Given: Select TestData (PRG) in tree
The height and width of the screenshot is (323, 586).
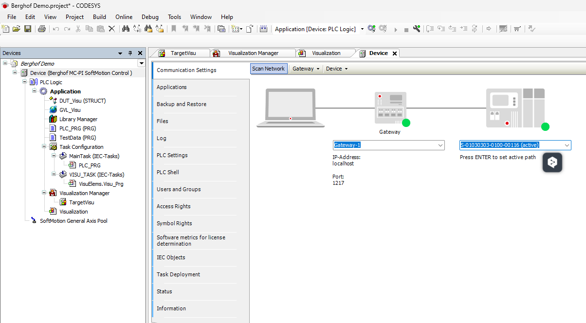Looking at the screenshot, I should point(77,138).
